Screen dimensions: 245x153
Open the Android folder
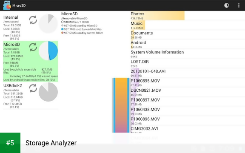click(188, 44)
